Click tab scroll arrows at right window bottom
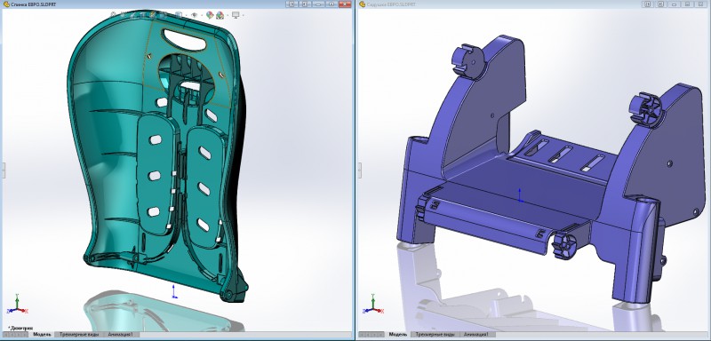Screen dimensions: 711x341 [x=371, y=335]
